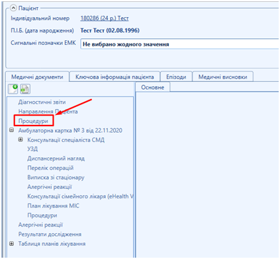280x259 pixels.
Task: Click the Пацієнт section header label
Action: tap(28, 9)
